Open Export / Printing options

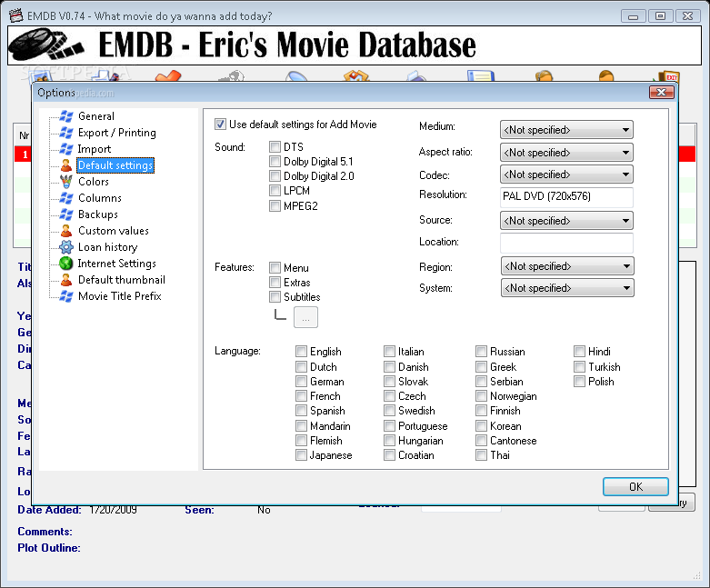pos(117,133)
